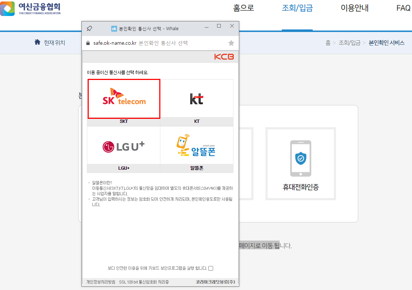Click the ok favicon in popup title
This screenshot has height=290, width=412.
[114, 29]
